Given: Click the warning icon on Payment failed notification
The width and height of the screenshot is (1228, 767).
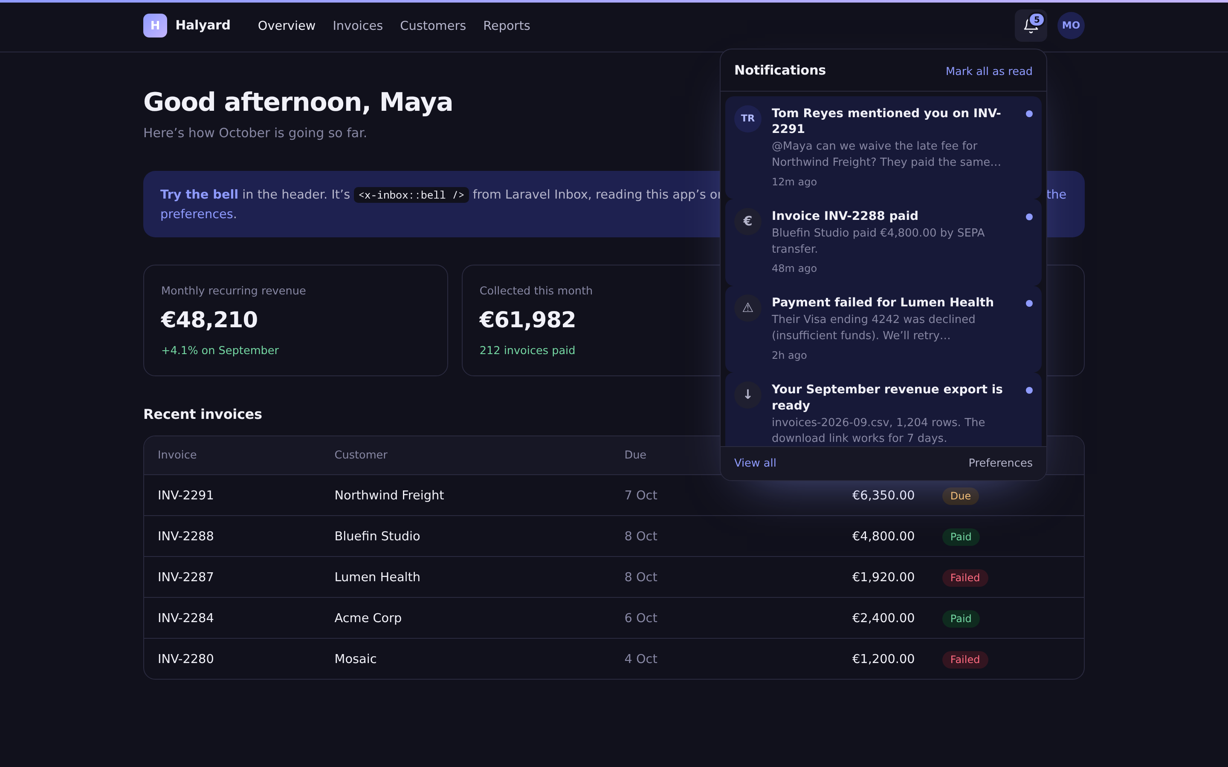Looking at the screenshot, I should tap(747, 308).
